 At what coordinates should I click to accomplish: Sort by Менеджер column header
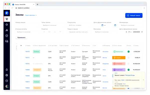(106, 46)
